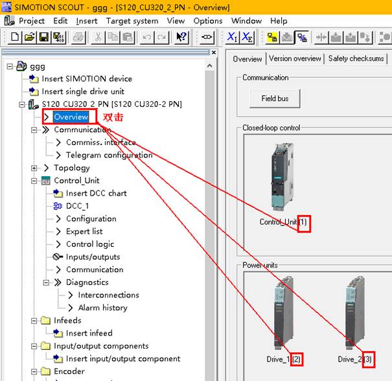Collapse the Diagnostics tree node
Screen dimensions: 392x381
pos(47,283)
